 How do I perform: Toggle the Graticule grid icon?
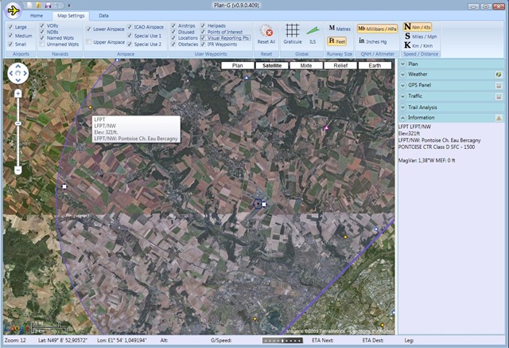tap(292, 30)
